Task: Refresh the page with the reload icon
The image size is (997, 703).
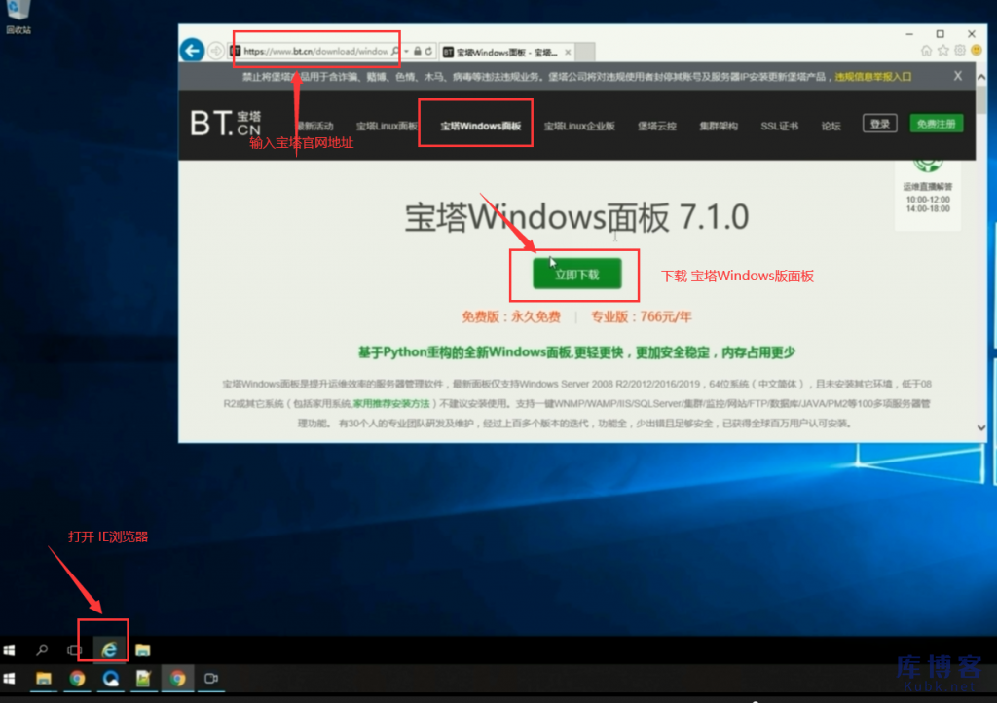Action: point(428,51)
